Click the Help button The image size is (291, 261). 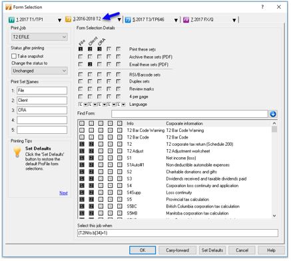(271, 250)
